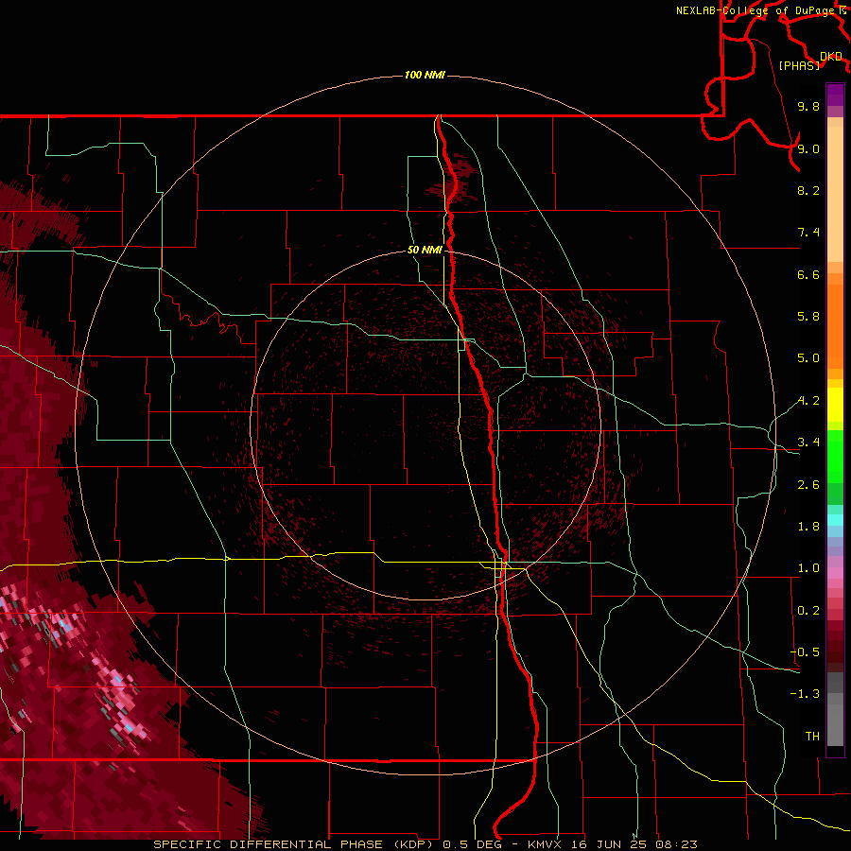The image size is (851, 851).
Task: Select the 50 NMI range ring label
Action: pyautogui.click(x=425, y=250)
